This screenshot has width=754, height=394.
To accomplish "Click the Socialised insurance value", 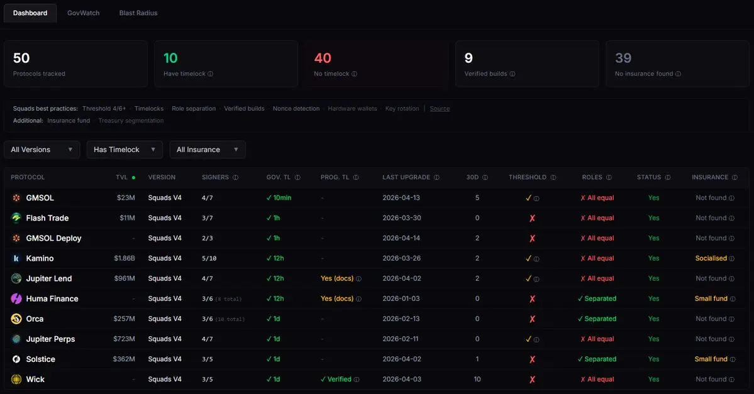I will [711, 258].
